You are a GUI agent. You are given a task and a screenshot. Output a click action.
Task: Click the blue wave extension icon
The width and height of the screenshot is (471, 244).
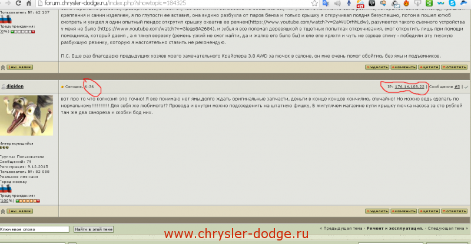click(x=440, y=4)
